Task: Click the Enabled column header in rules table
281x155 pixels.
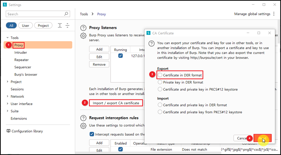Action: (120, 143)
